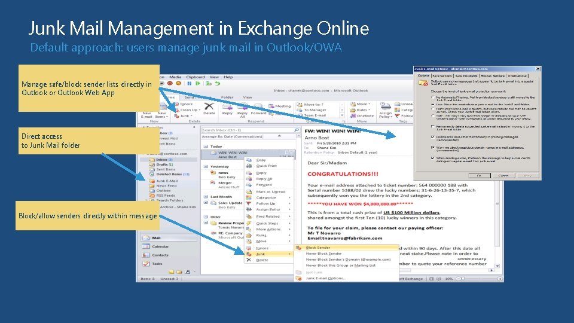Switch to International tab
574x323 pixels.
pos(517,76)
